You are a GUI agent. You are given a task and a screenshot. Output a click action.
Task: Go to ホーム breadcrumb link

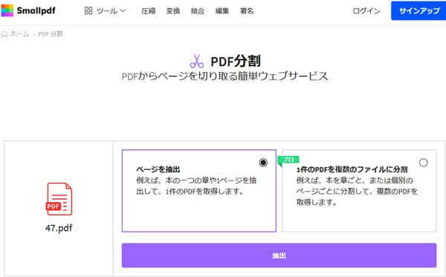tap(19, 34)
